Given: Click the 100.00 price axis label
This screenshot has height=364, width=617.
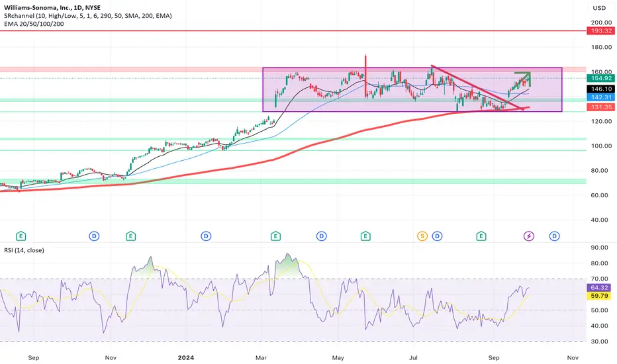Looking at the screenshot, I should coord(601,146).
